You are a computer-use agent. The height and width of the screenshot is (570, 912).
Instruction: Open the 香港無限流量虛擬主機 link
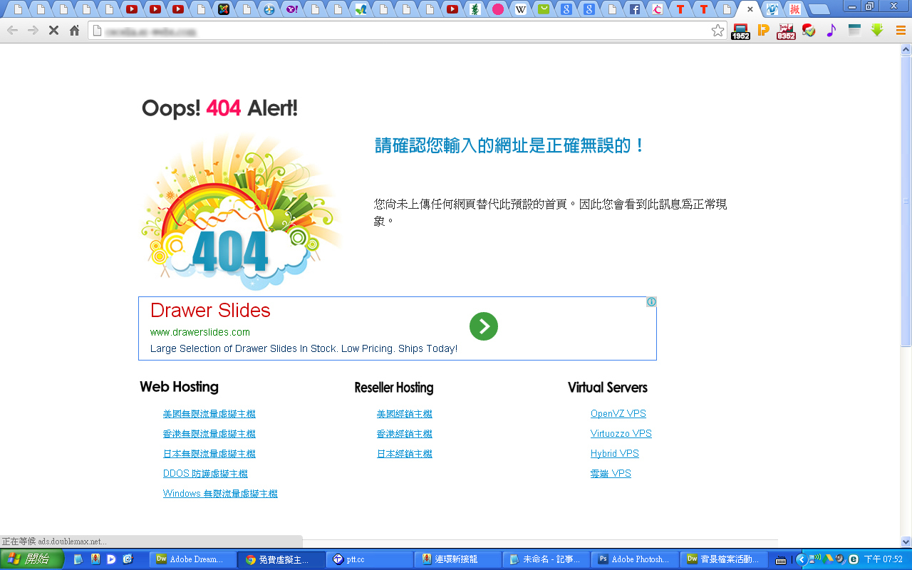[x=209, y=434]
